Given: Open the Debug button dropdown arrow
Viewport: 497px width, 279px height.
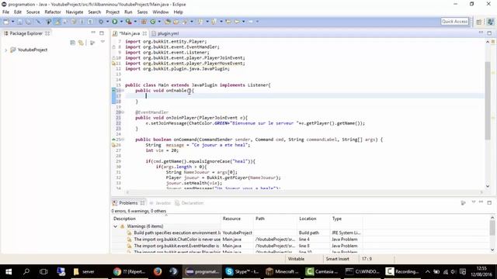Looking at the screenshot, I should (107, 22).
